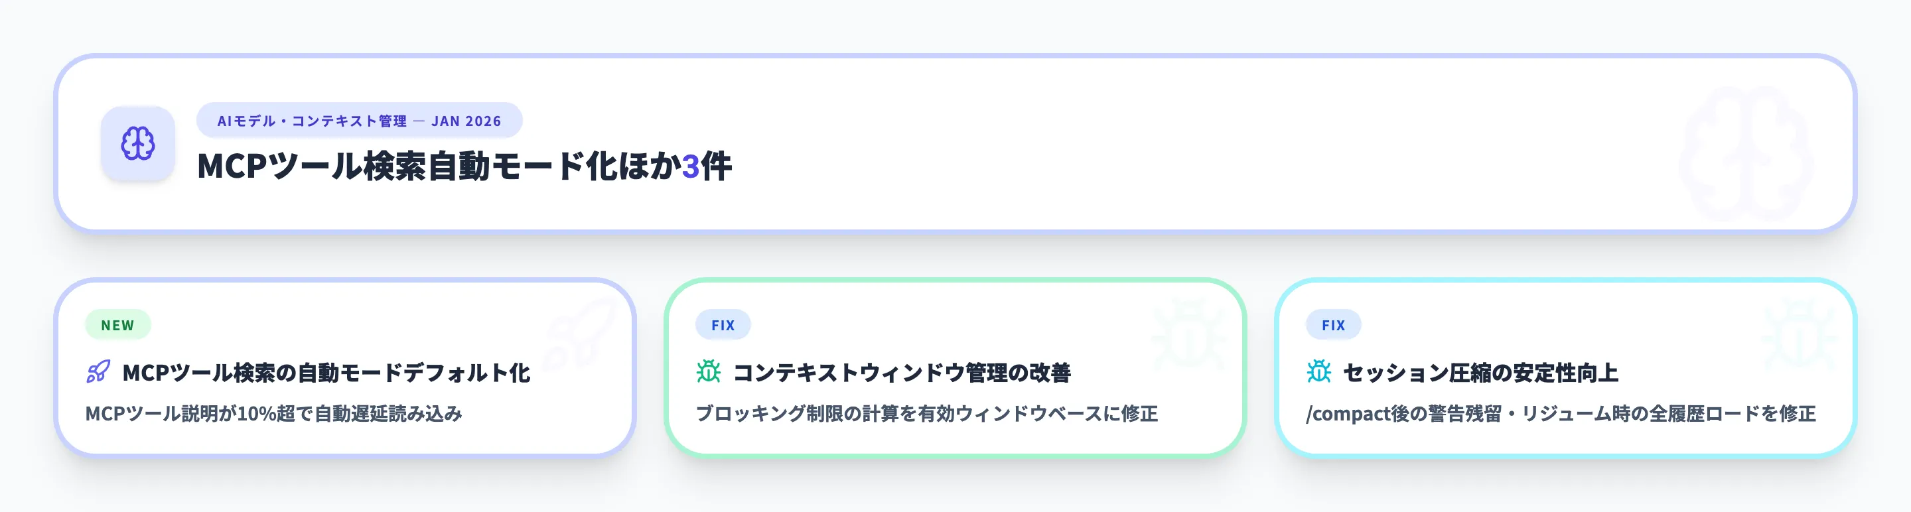This screenshot has height=512, width=1911.
Task: Click the NEW badge on the left card
Action: 117,324
